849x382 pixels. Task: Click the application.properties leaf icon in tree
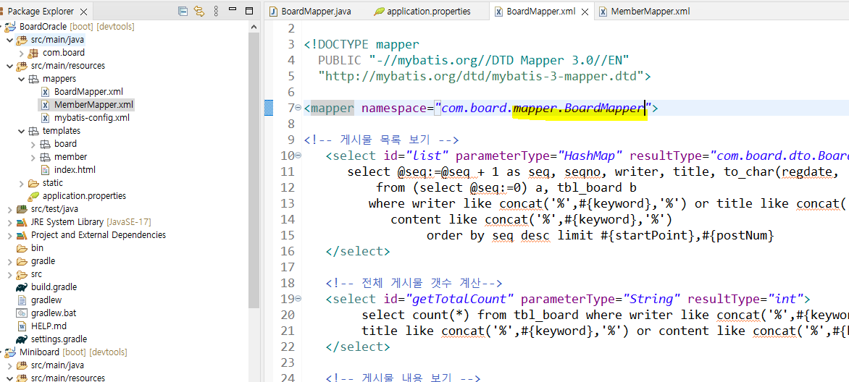tap(33, 196)
